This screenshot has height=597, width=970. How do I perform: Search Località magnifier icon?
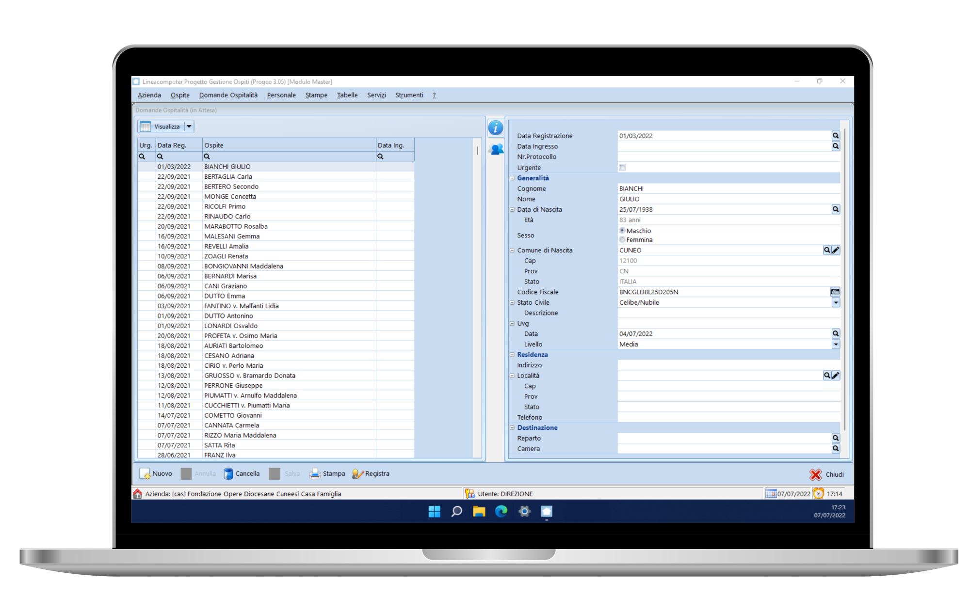[827, 376]
